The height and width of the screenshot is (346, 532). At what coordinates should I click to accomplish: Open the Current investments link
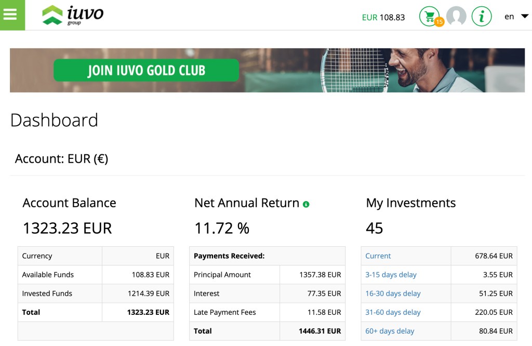pos(378,256)
